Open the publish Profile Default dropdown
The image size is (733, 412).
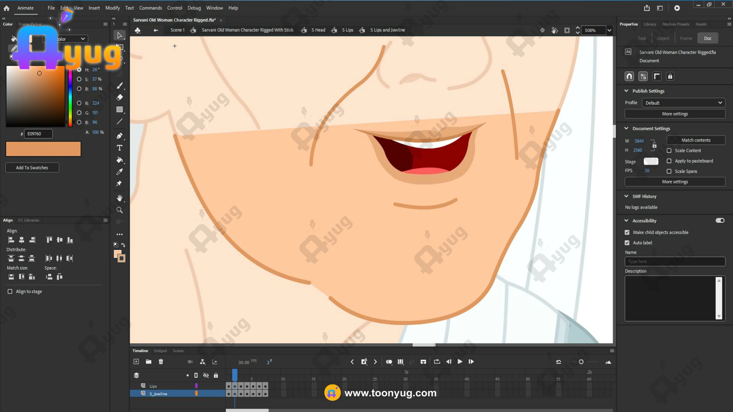coord(683,103)
